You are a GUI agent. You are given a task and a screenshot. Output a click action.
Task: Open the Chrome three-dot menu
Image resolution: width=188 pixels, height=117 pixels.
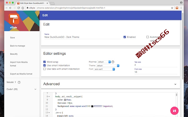click(181, 8)
